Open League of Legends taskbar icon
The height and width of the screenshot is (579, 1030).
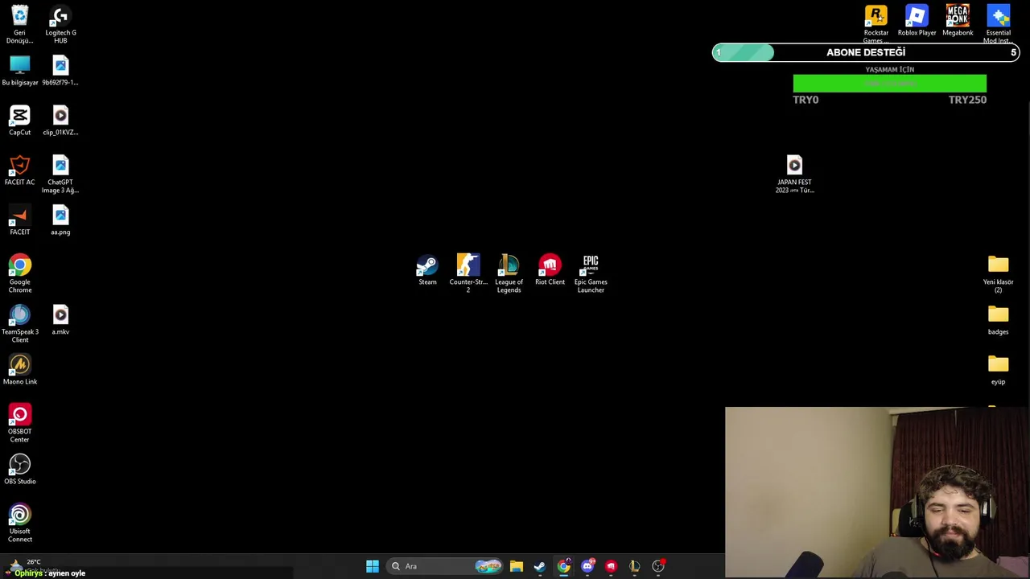coord(635,566)
